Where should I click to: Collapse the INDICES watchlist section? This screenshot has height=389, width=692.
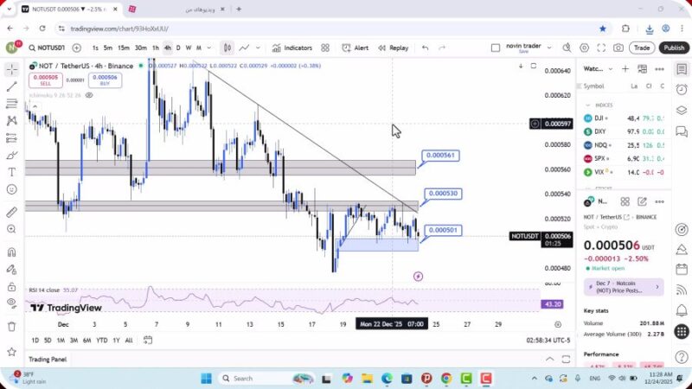[587, 105]
